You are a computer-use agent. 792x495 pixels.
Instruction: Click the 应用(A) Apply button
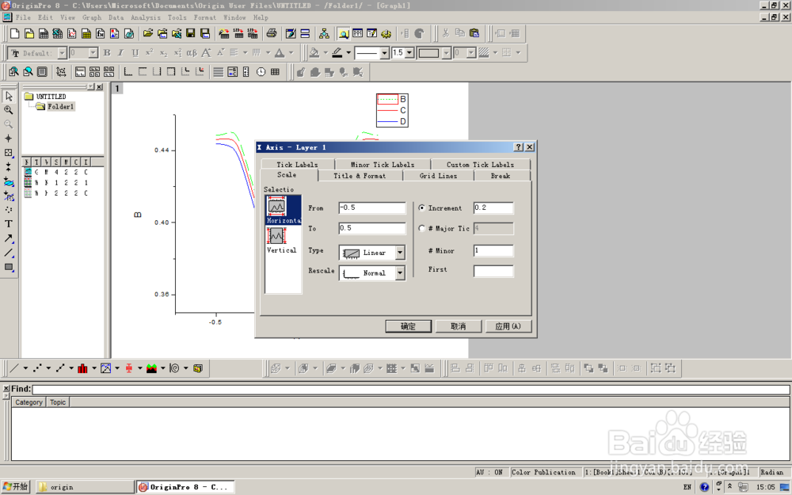(508, 326)
